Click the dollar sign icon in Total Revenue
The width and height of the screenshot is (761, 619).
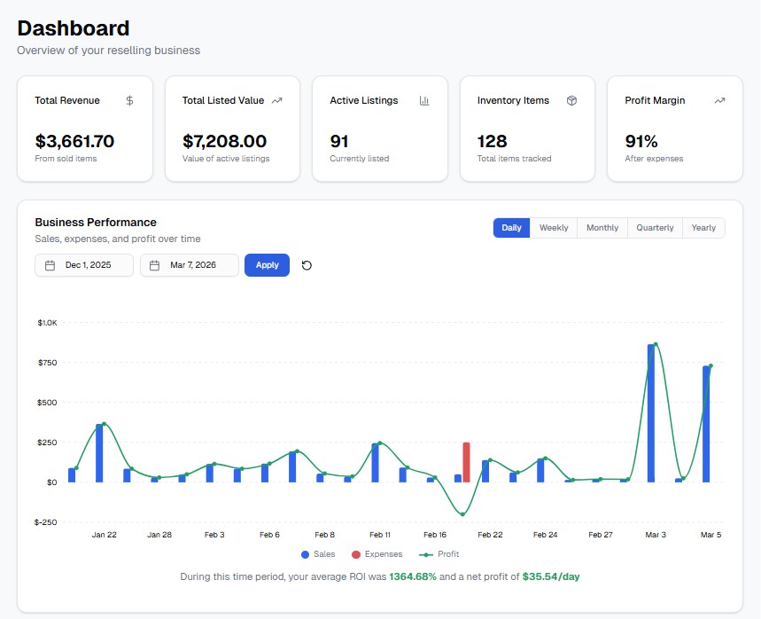(x=129, y=101)
